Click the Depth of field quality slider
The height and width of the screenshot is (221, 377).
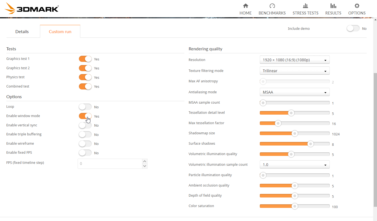tap(294, 196)
